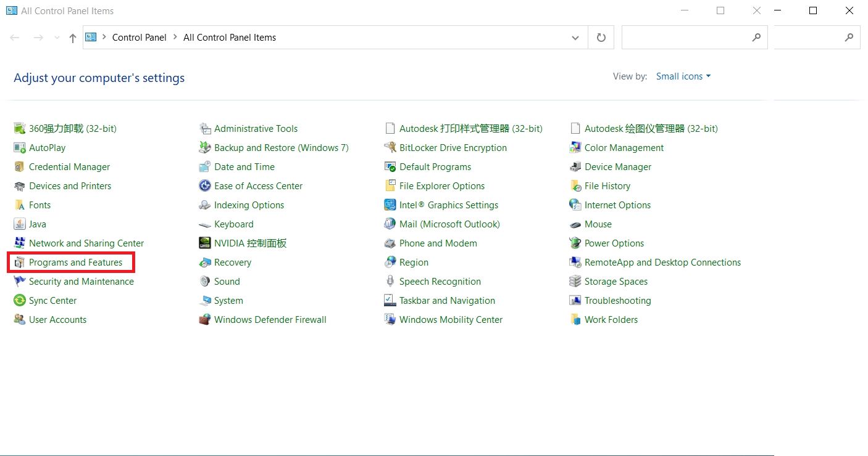Image resolution: width=868 pixels, height=456 pixels.
Task: Open the Phone and Modem link
Action: tap(438, 243)
